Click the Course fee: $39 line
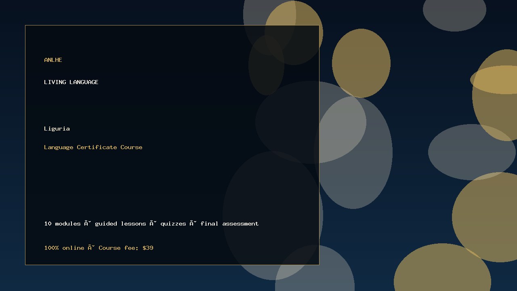The width and height of the screenshot is (517, 291). pyautogui.click(x=99, y=248)
